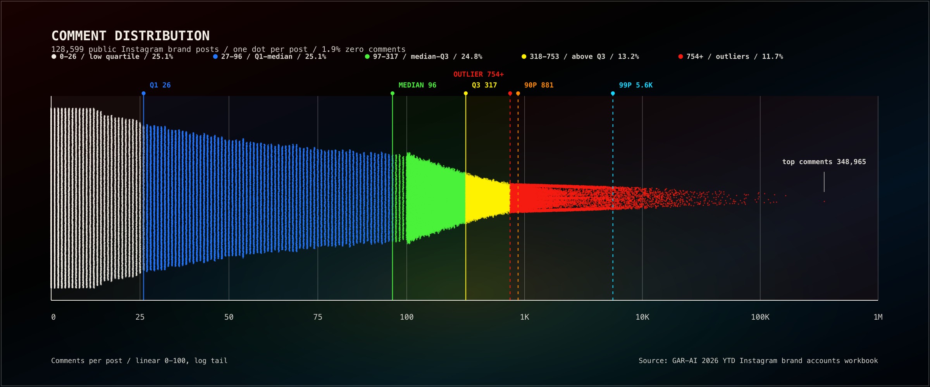
Task: Select legend text '97–317 / median–Q3 / 24.8%'
Action: [x=428, y=57]
